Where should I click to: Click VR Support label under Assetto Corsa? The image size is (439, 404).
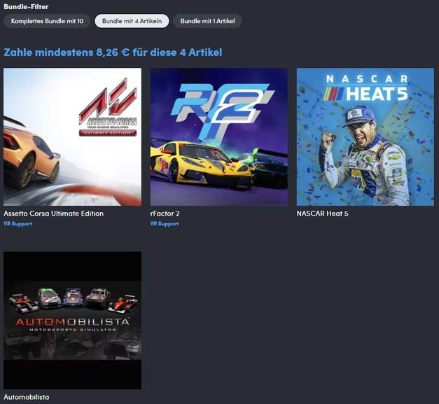tap(18, 223)
